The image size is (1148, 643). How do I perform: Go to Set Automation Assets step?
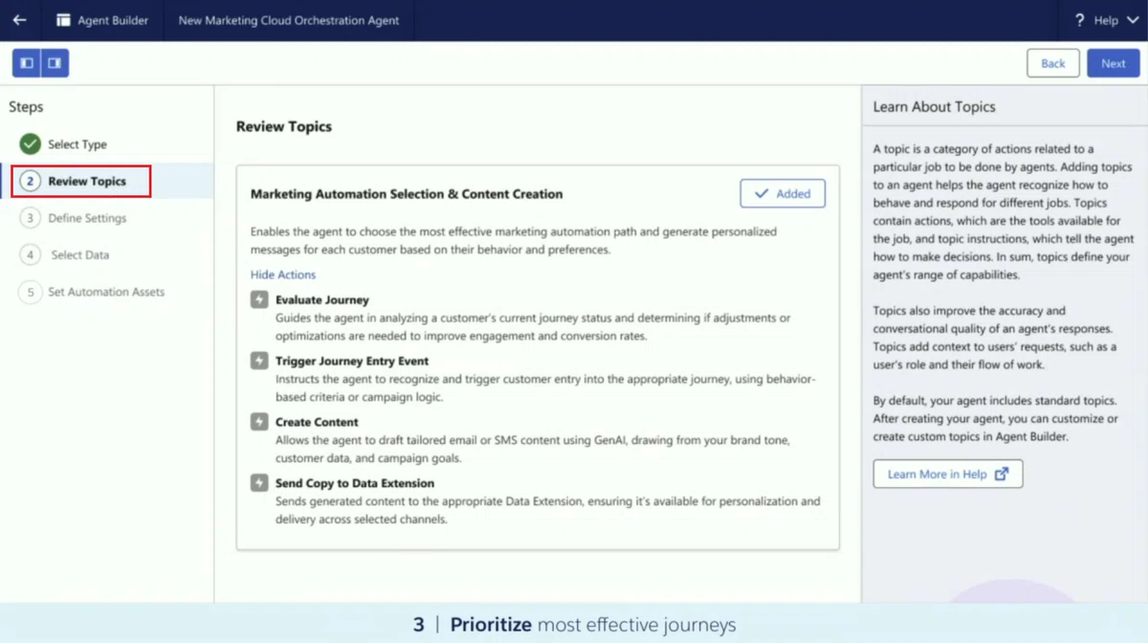pos(106,292)
